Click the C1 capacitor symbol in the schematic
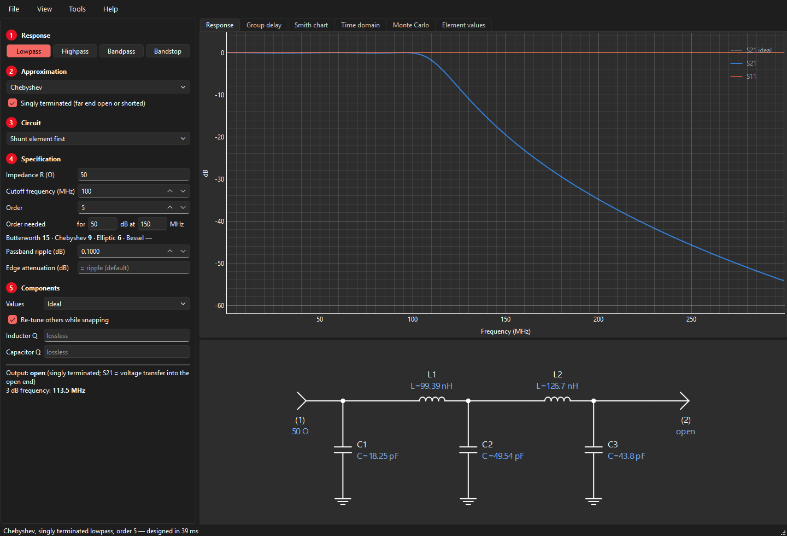The width and height of the screenshot is (787, 536). (343, 450)
